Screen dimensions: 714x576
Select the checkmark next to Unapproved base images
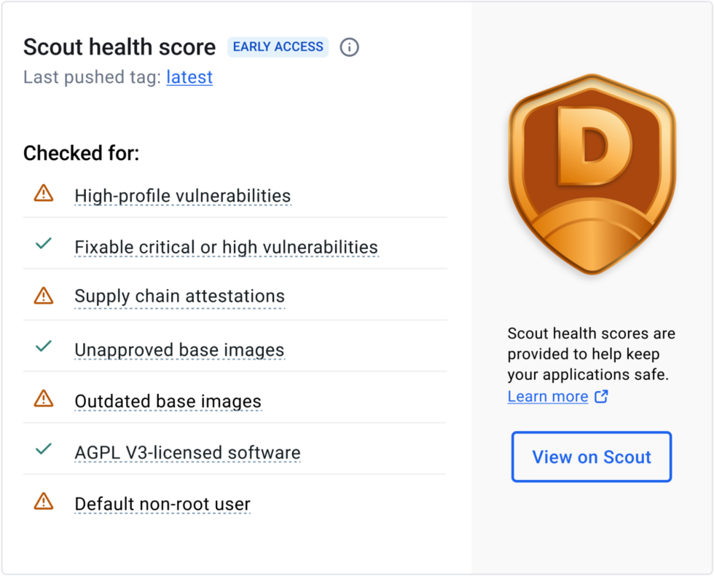pos(43,347)
